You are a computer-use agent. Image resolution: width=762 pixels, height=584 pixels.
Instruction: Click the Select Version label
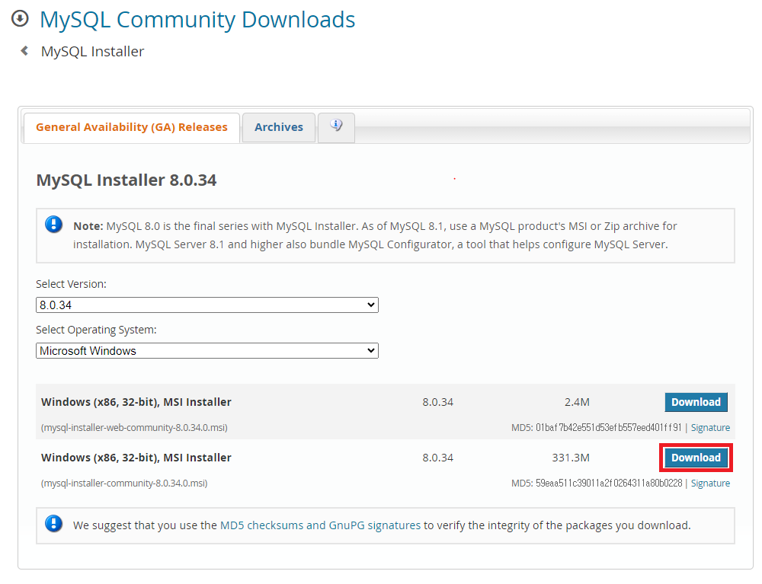pos(71,284)
